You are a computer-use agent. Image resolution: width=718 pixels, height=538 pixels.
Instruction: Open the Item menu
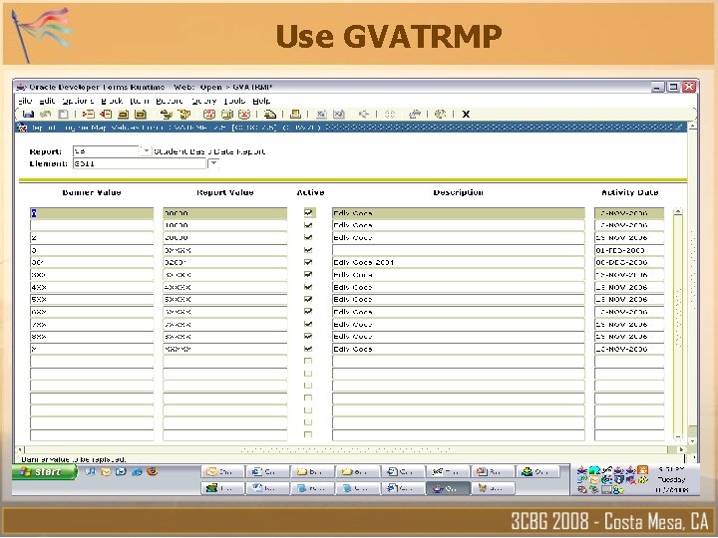(140, 101)
